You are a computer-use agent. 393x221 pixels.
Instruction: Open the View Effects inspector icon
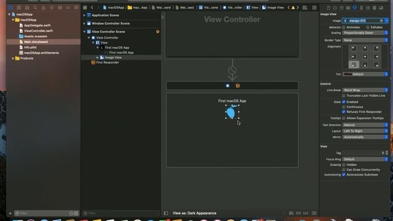coord(381,8)
